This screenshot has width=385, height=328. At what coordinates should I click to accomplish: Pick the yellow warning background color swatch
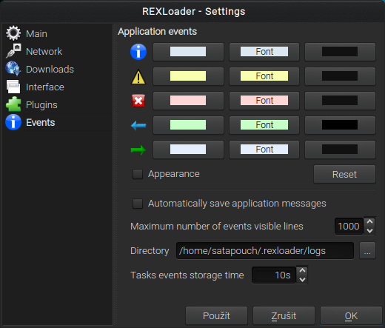coord(188,76)
